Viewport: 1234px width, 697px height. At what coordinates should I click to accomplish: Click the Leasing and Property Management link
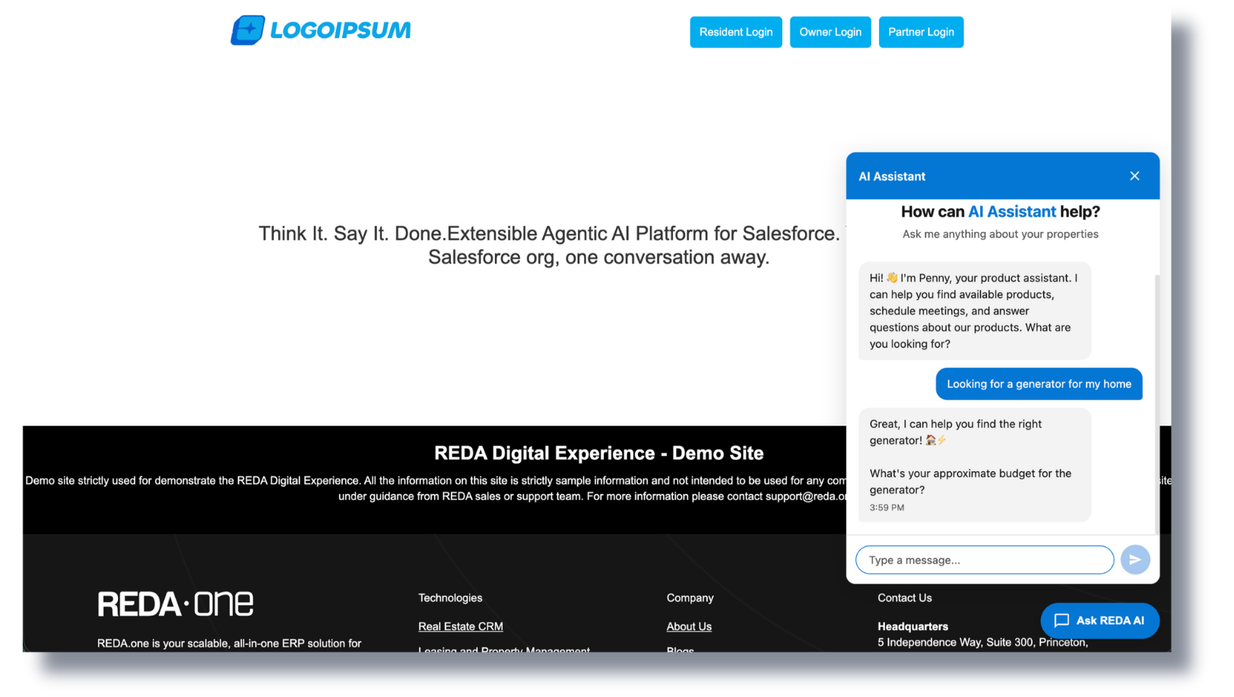[x=503, y=648]
